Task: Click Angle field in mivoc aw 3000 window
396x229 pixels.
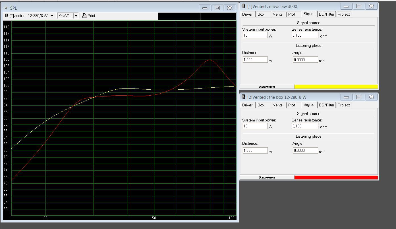Action: 305,60
